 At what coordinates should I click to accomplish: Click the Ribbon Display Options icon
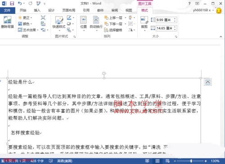(x=197, y=4)
